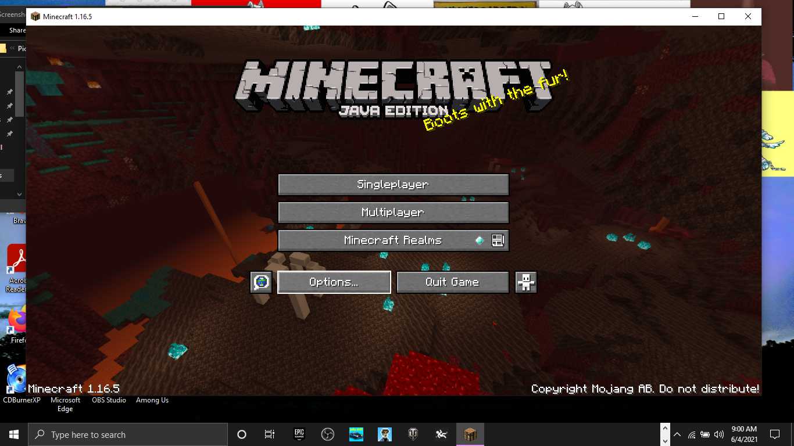Click File Explorer's navigation pane scroll-down arrow
Viewport: 794px width, 446px height.
pyautogui.click(x=19, y=194)
